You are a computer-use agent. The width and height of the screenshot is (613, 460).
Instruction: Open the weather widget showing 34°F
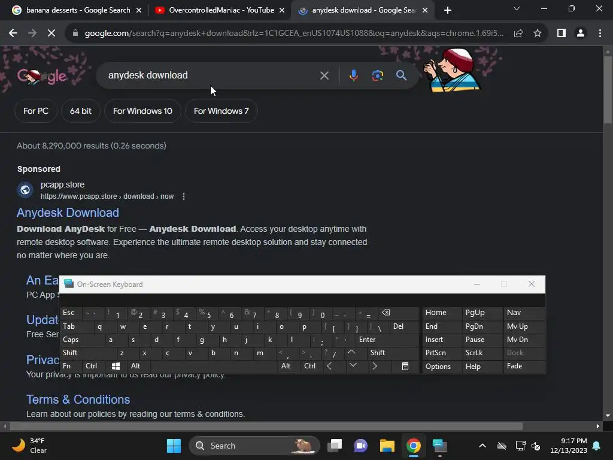tap(29, 446)
